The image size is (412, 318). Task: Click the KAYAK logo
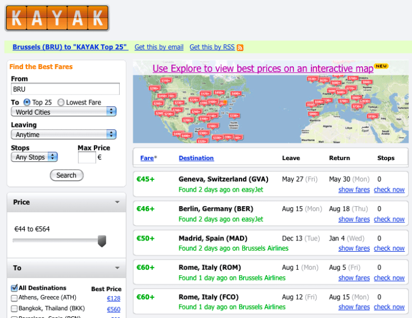[57, 18]
